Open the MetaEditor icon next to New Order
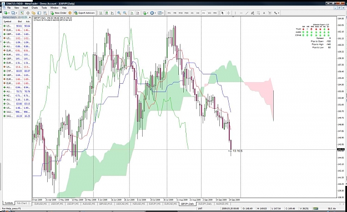The image size is (347, 212). click(x=70, y=13)
